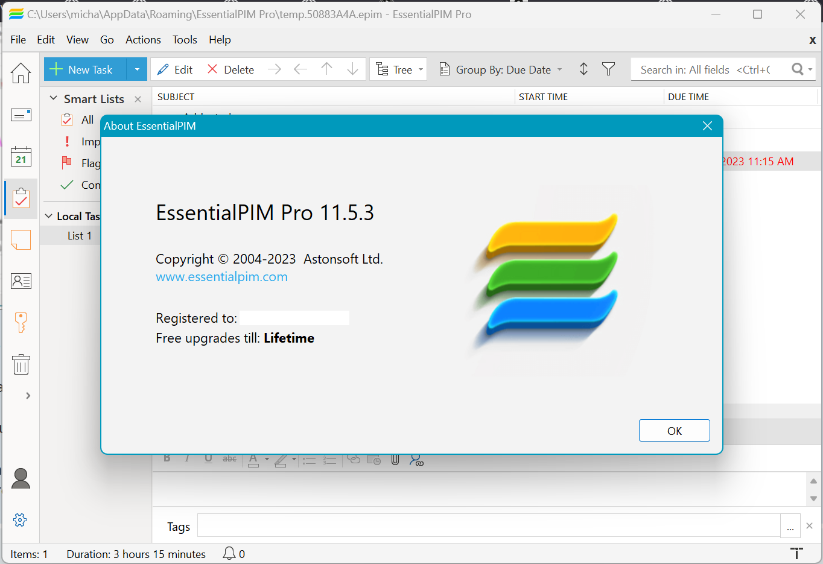
Task: Indent task with right arrow icon
Action: (275, 69)
